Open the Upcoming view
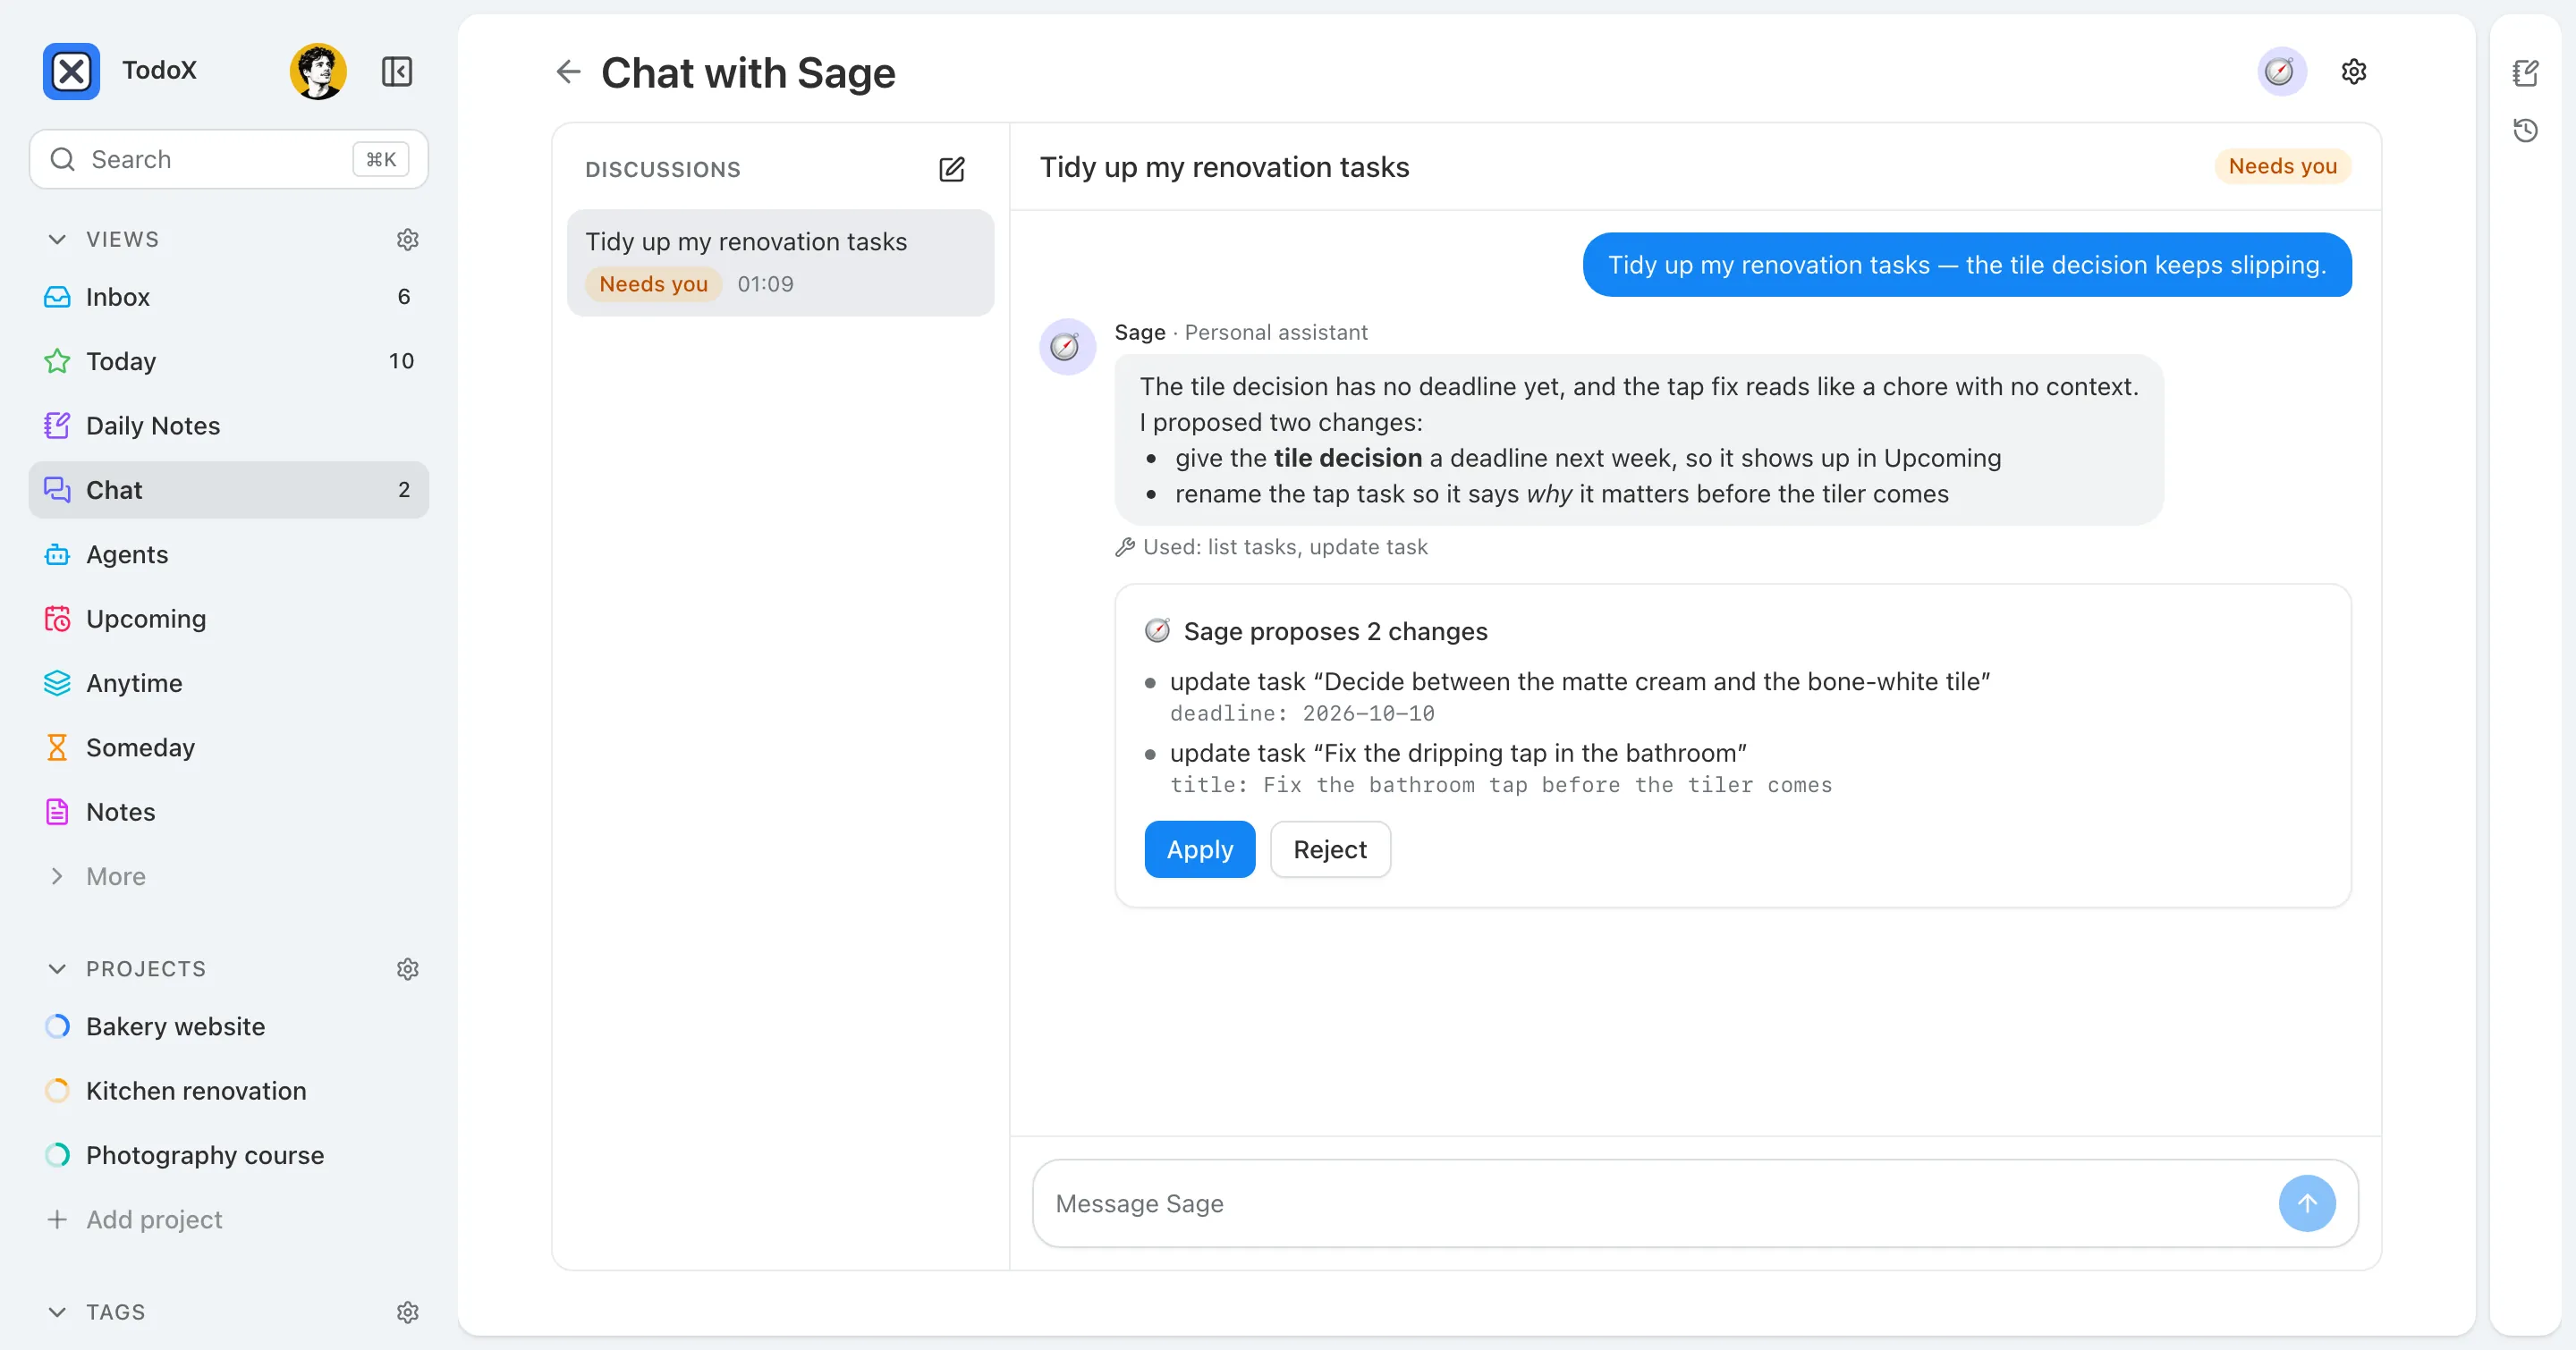 (229, 619)
